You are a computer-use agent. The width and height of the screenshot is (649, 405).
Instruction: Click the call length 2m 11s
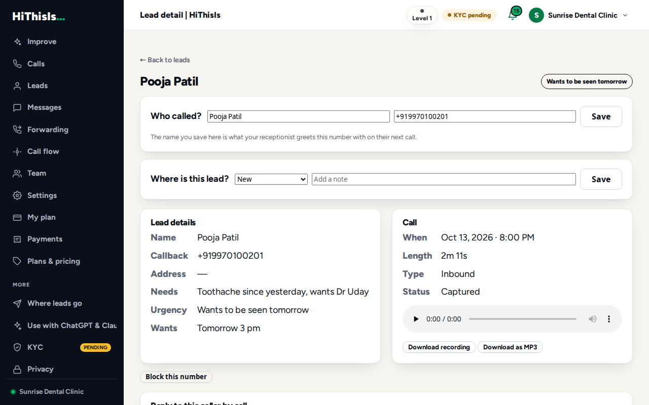pos(454,256)
